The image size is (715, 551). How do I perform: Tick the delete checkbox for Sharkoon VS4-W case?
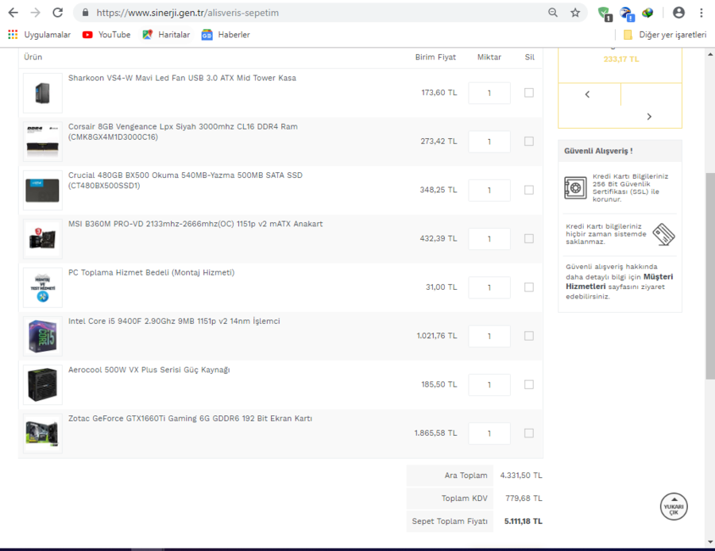coord(529,93)
